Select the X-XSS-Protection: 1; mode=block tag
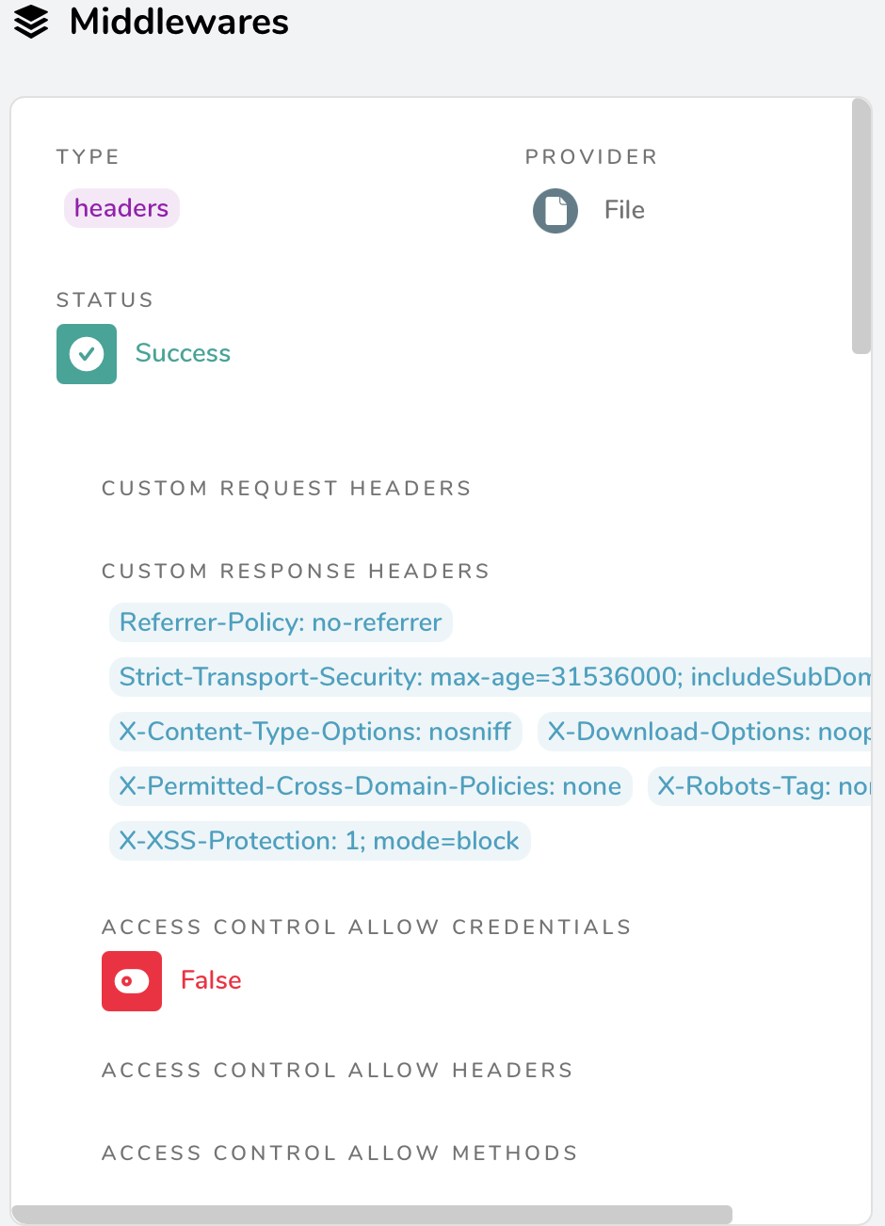 320,841
